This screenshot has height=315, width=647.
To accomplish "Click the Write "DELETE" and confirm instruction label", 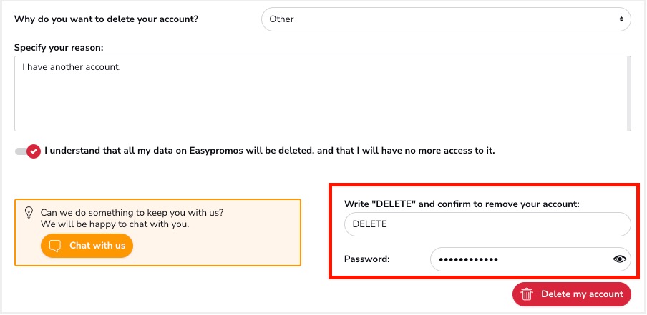I will pyautogui.click(x=462, y=204).
